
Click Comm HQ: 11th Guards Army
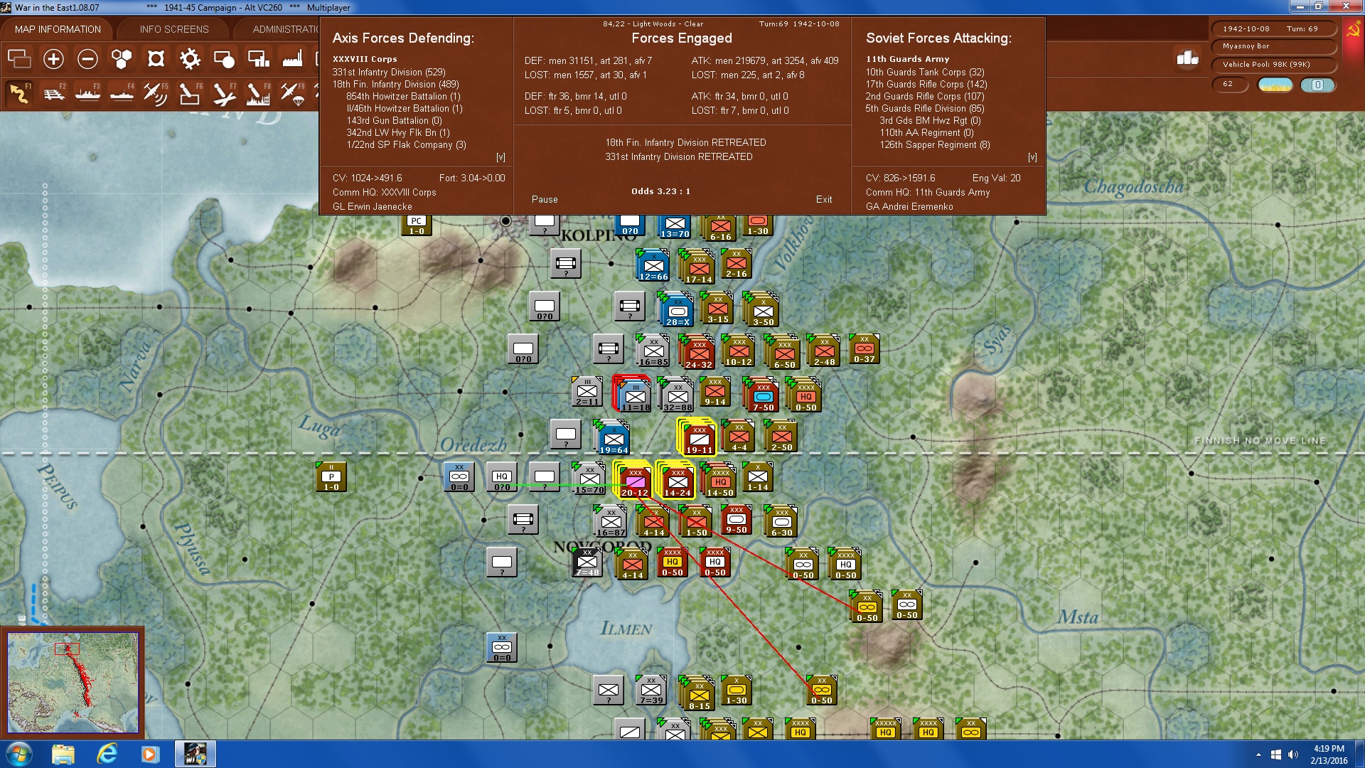point(928,193)
